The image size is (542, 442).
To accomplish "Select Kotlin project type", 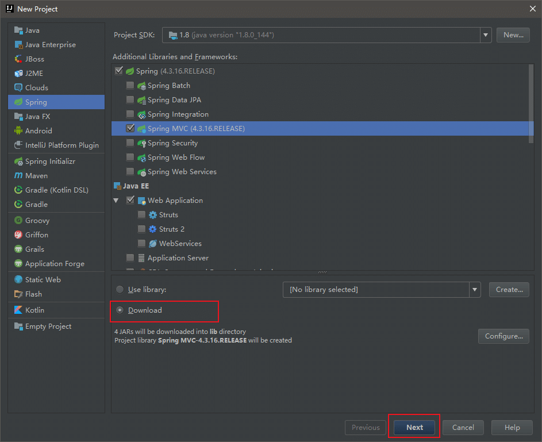I will pyautogui.click(x=56, y=310).
